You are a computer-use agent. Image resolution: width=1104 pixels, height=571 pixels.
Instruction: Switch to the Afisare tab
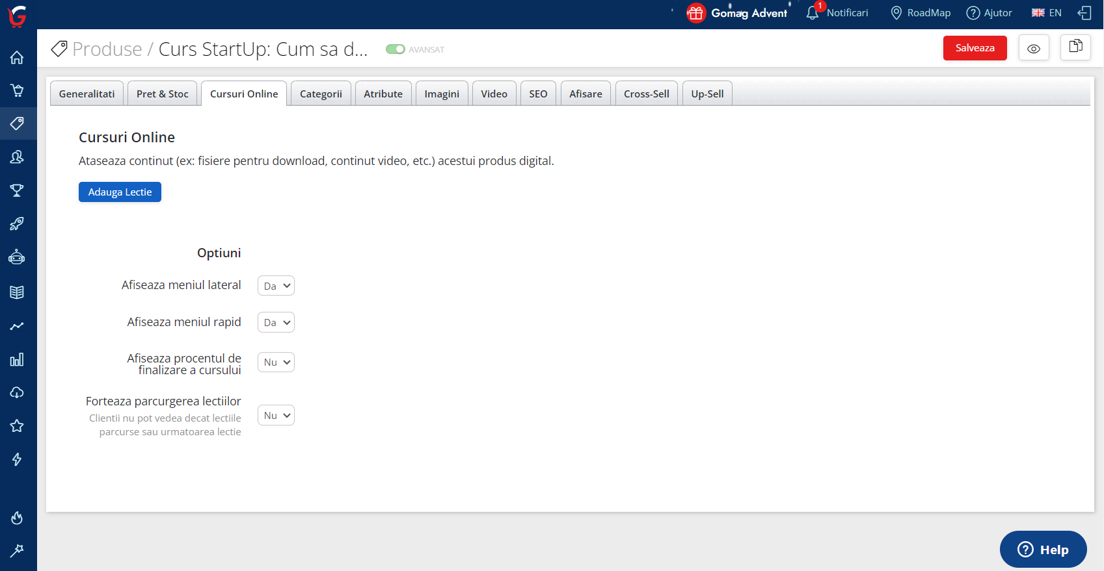(586, 94)
